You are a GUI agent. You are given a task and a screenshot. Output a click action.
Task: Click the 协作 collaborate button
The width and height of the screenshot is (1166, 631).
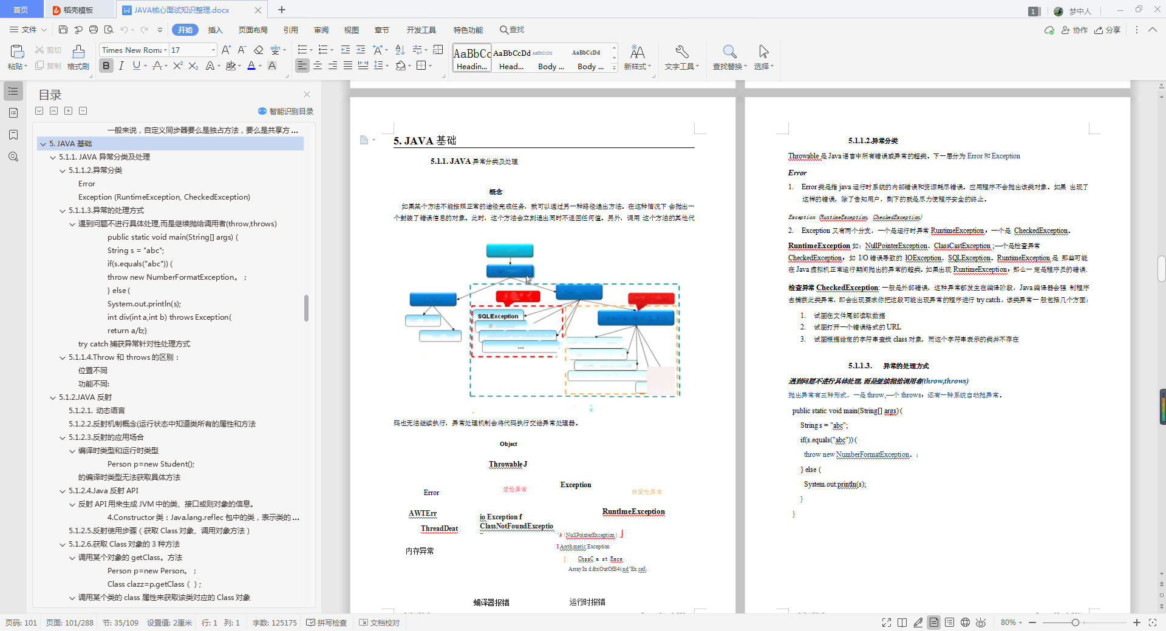pyautogui.click(x=1074, y=30)
